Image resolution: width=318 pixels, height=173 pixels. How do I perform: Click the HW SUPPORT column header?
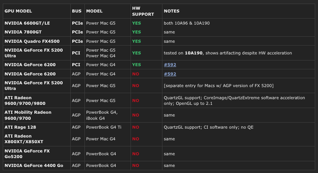143,11
